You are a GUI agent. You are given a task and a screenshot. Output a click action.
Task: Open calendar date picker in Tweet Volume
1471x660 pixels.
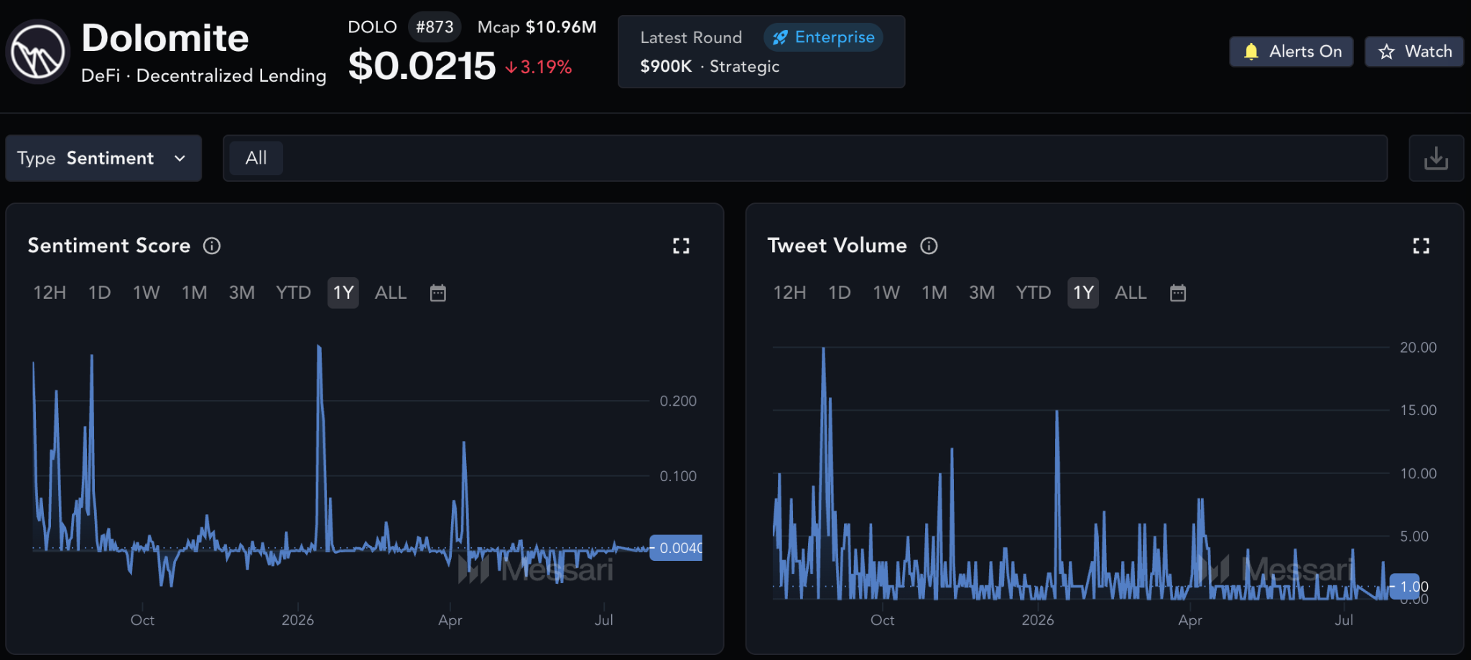click(x=1178, y=293)
